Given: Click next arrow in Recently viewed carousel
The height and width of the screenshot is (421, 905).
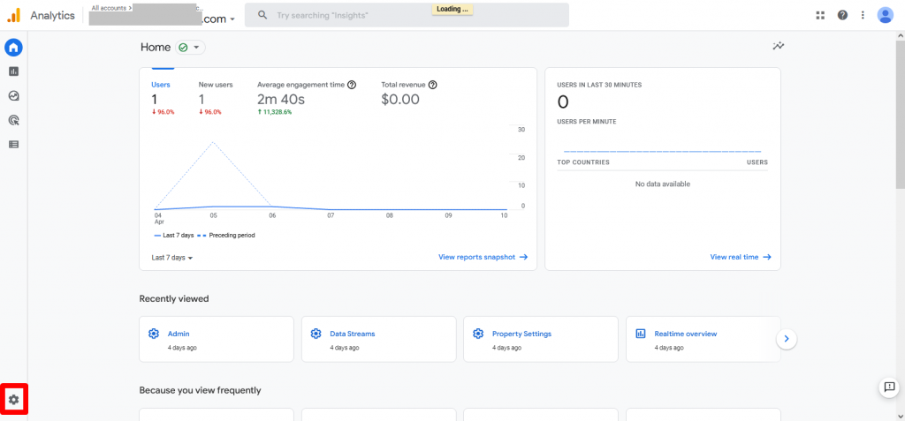Looking at the screenshot, I should (787, 339).
